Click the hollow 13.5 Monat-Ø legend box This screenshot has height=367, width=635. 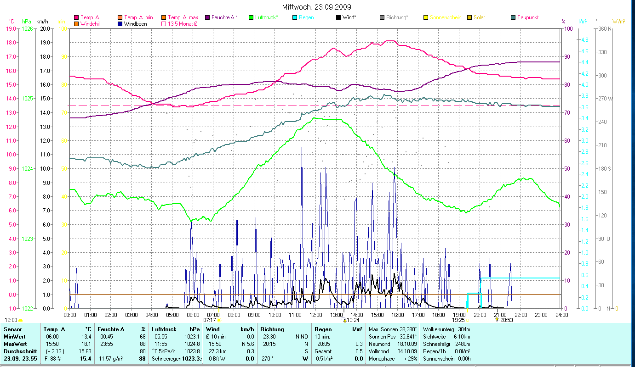(x=163, y=24)
